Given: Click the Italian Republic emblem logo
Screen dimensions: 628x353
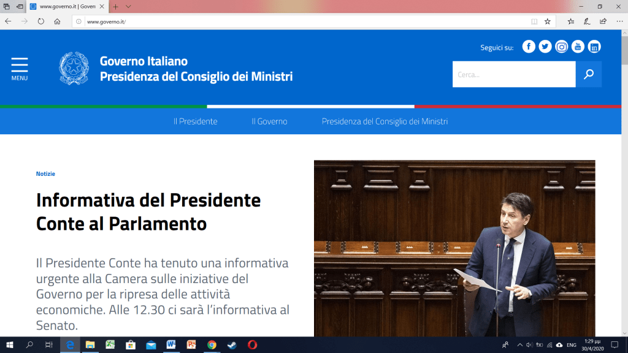Looking at the screenshot, I should (x=74, y=69).
